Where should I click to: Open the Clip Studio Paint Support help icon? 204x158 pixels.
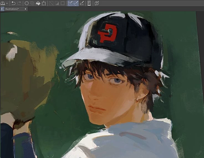pos(97,3)
